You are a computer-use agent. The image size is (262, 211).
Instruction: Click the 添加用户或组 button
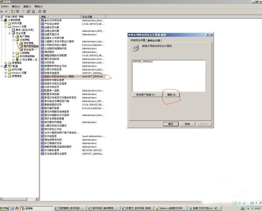click(x=145, y=94)
